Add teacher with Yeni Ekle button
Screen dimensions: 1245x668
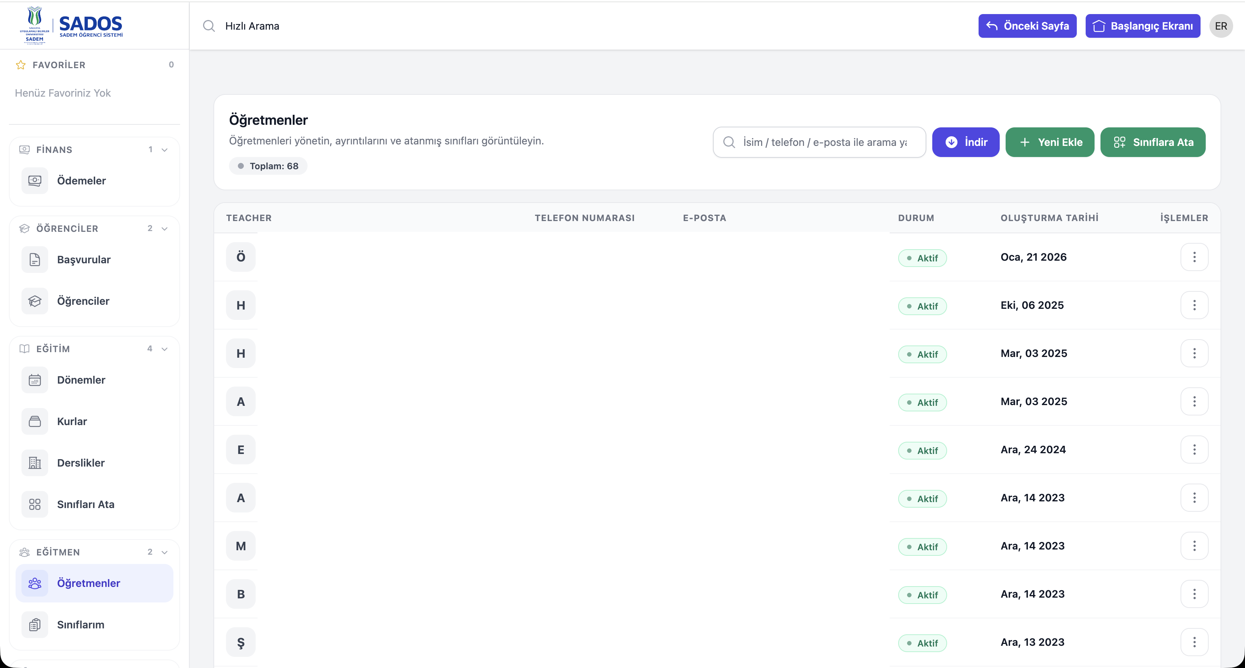[x=1050, y=142]
